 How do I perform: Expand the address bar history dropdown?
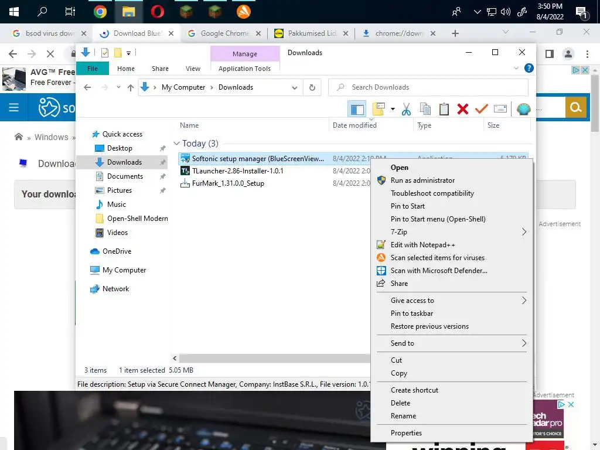point(294,88)
